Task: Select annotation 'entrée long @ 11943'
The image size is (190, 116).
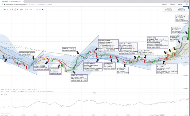Action: pyautogui.click(x=178, y=30)
